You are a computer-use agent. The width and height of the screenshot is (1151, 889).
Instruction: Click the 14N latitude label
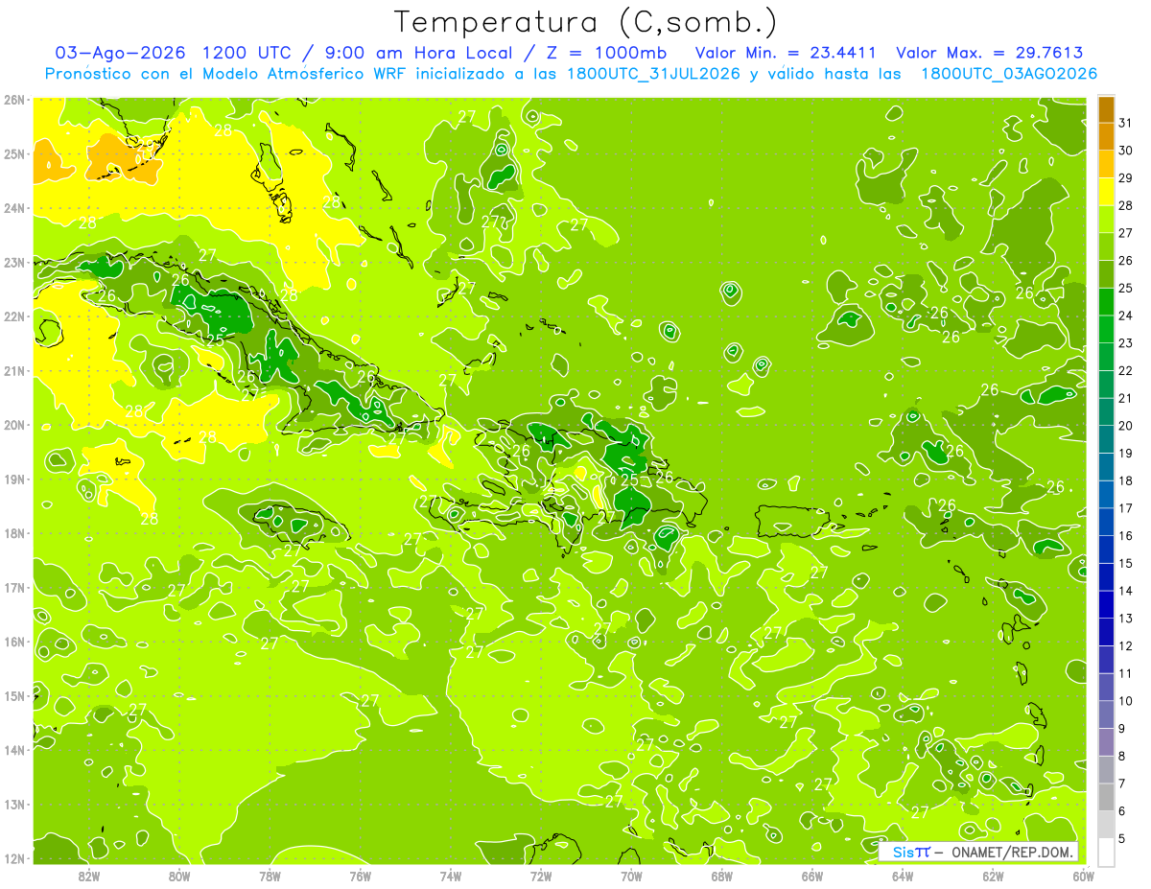point(14,750)
